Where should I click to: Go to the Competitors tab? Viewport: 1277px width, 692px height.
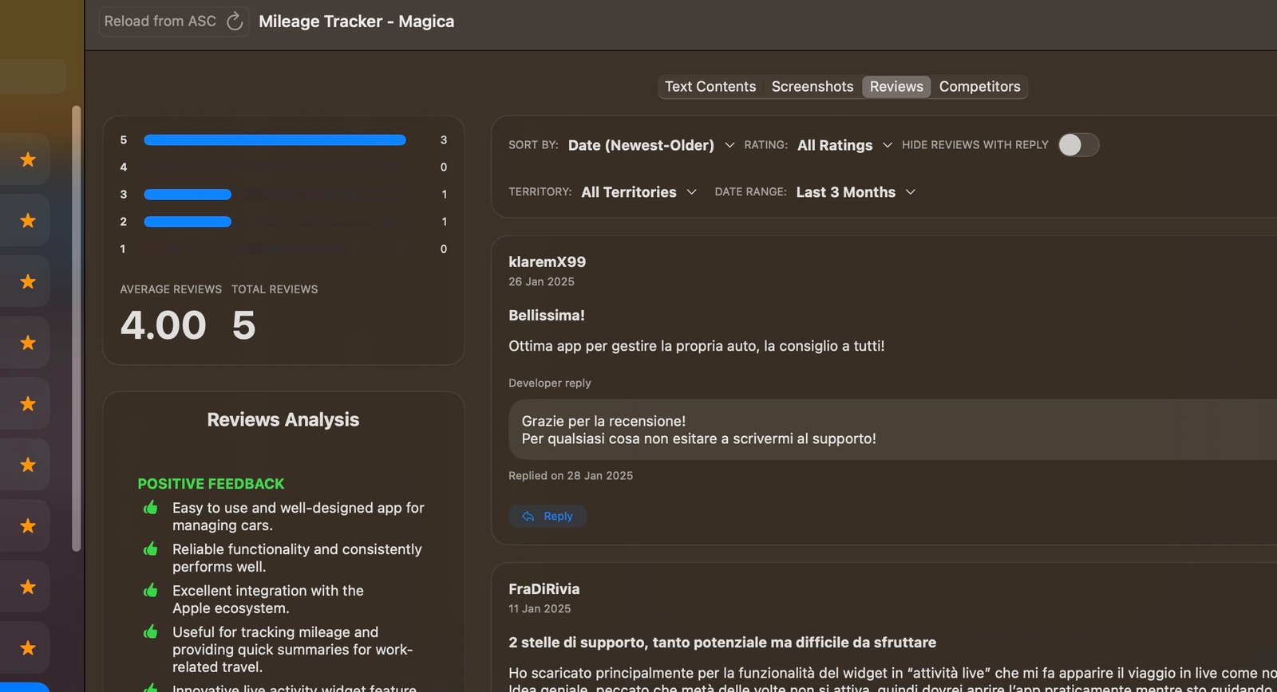pyautogui.click(x=979, y=86)
